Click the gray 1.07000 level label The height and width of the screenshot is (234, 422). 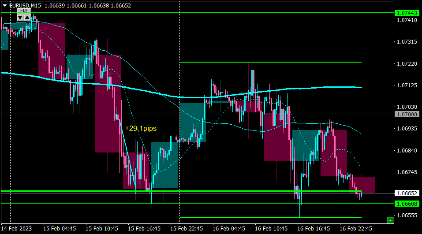point(407,114)
